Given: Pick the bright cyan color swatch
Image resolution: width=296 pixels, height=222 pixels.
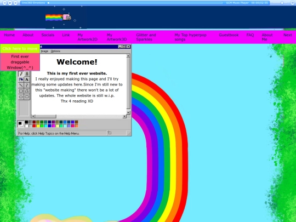Looking at the screenshot, I should click(45, 126).
